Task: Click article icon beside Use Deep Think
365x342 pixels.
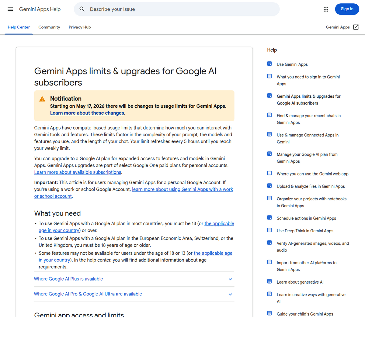Action: pos(269,230)
